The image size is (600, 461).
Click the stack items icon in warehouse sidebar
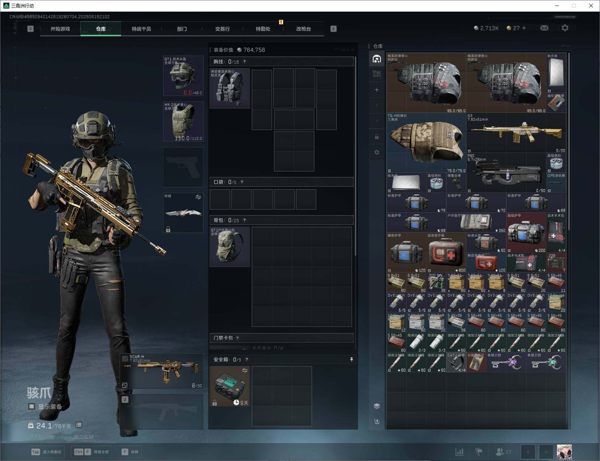pyautogui.click(x=377, y=406)
